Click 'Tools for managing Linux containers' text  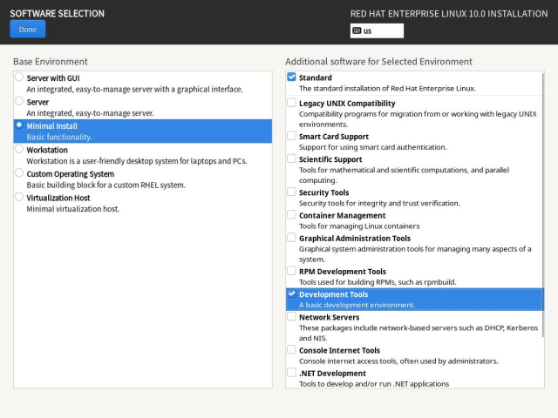(x=359, y=226)
